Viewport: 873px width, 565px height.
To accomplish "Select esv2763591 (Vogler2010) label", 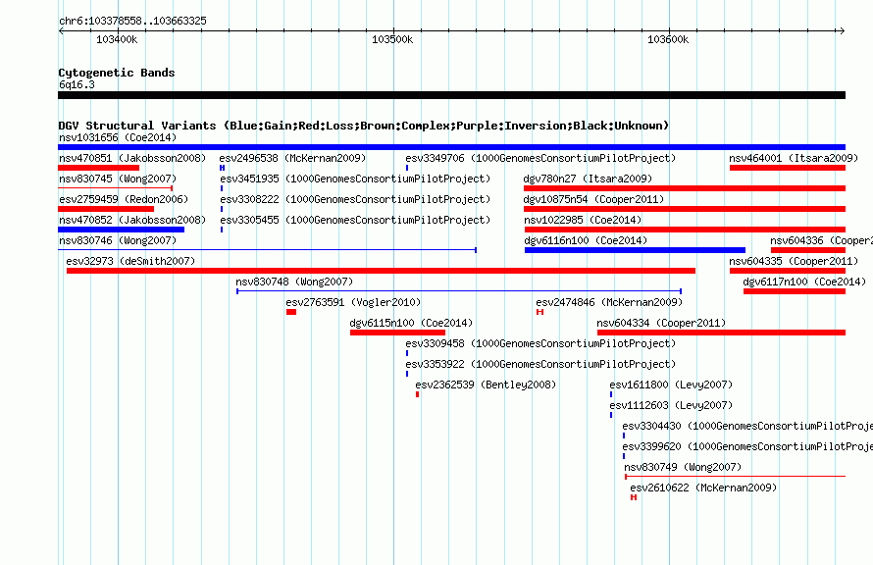I will point(353,302).
